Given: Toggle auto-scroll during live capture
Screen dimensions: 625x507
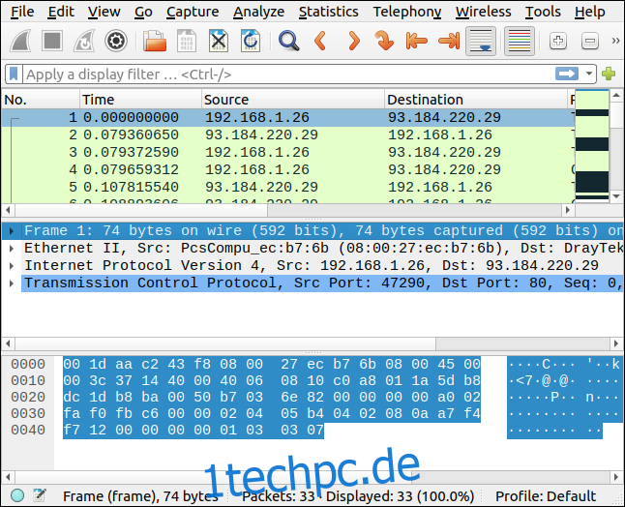Looking at the screenshot, I should point(481,41).
